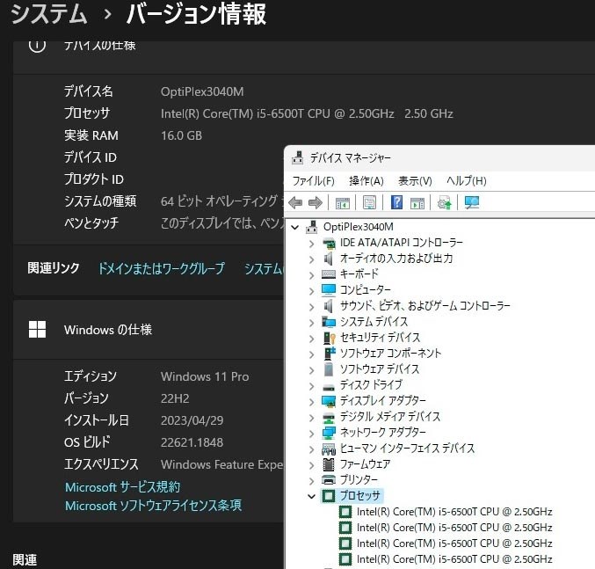Select the ネットワーク アダプター tree label
The image size is (595, 569).
[383, 433]
